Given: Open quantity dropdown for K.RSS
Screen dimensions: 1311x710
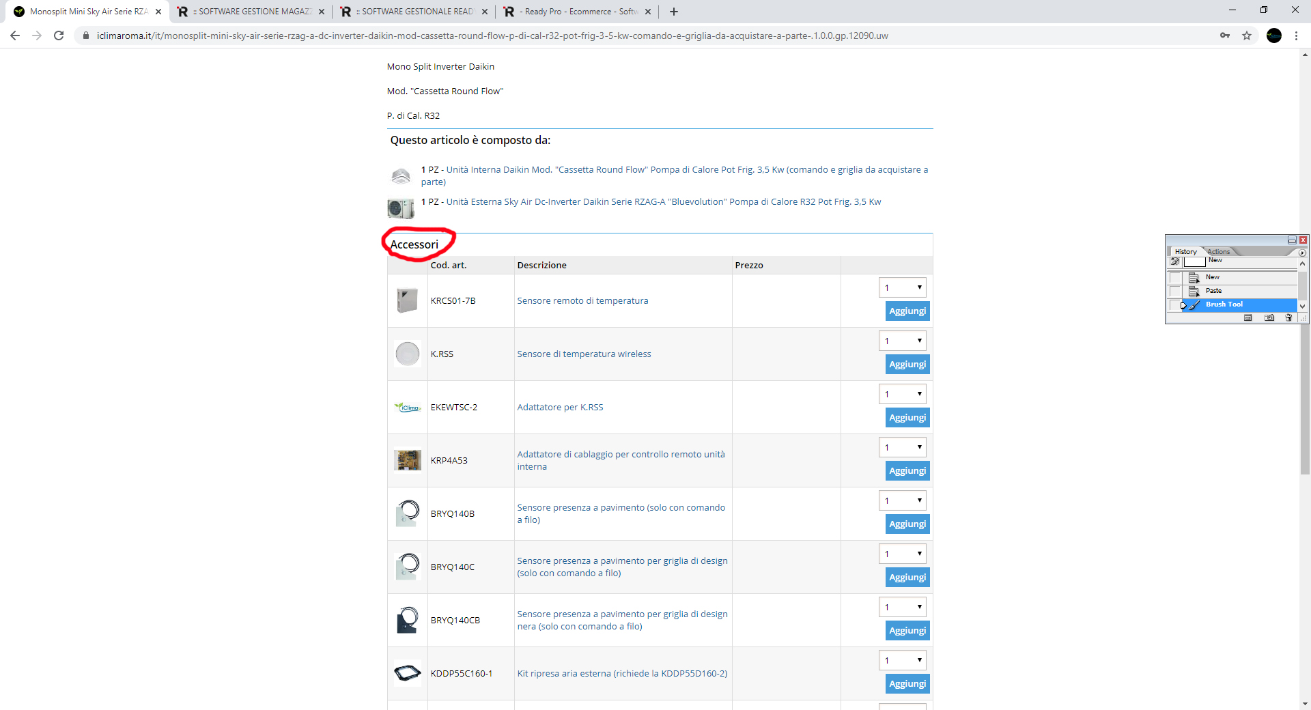Looking at the screenshot, I should point(903,341).
